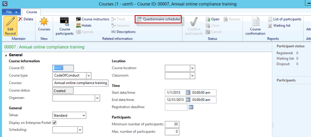This screenshot has height=137, width=311.
Task: Click the Close status button
Action: [x=212, y=26]
